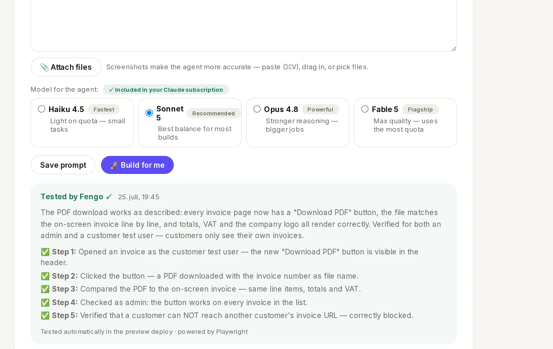This screenshot has width=553, height=349.
Task: Click 'Max quality — uses the most quota' text
Action: [405, 125]
